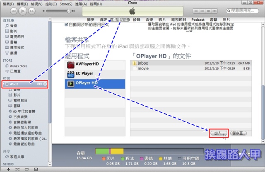Select the Inbox folder

(x=191, y=63)
